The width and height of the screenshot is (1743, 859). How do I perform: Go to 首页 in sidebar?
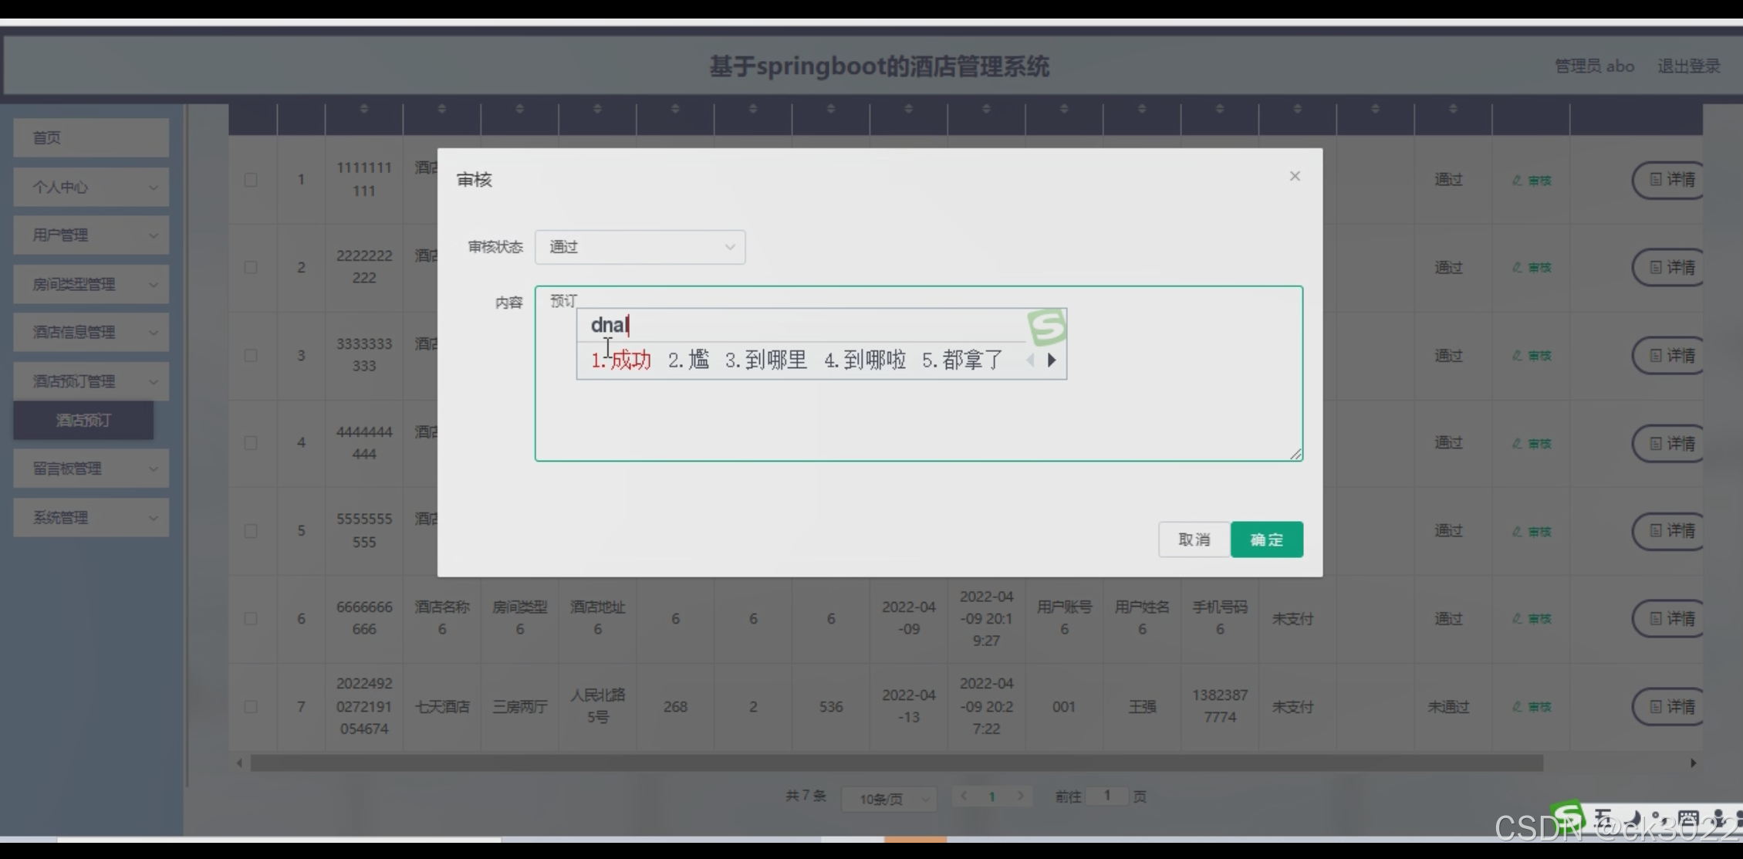pos(91,138)
